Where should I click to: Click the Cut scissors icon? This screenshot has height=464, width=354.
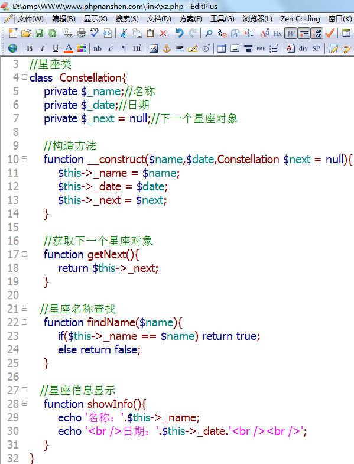point(124,33)
